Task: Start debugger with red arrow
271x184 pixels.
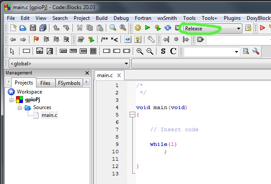Action: tap(262, 28)
